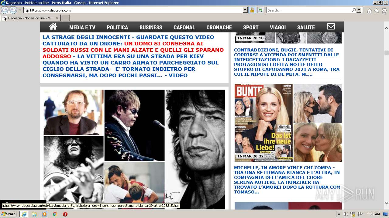
Task: Open the recent pages dropdown arrow
Action: 20,10
